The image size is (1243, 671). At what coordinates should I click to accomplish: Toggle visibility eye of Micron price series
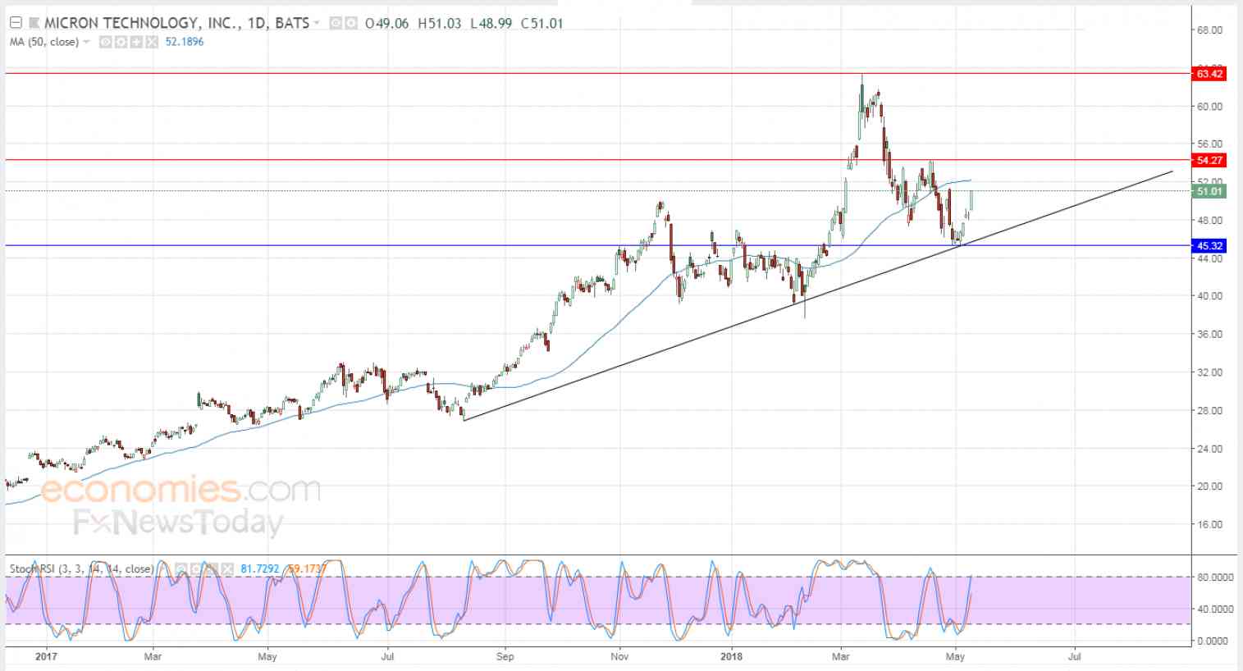(x=335, y=23)
